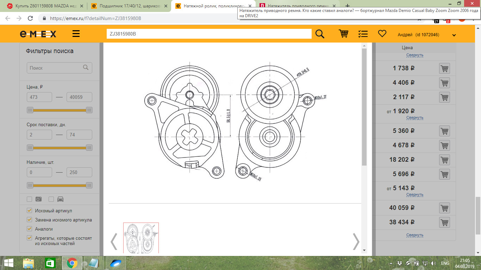This screenshot has height=270, width=481.
Task: Click the search magnifier icon in header
Action: coord(320,34)
